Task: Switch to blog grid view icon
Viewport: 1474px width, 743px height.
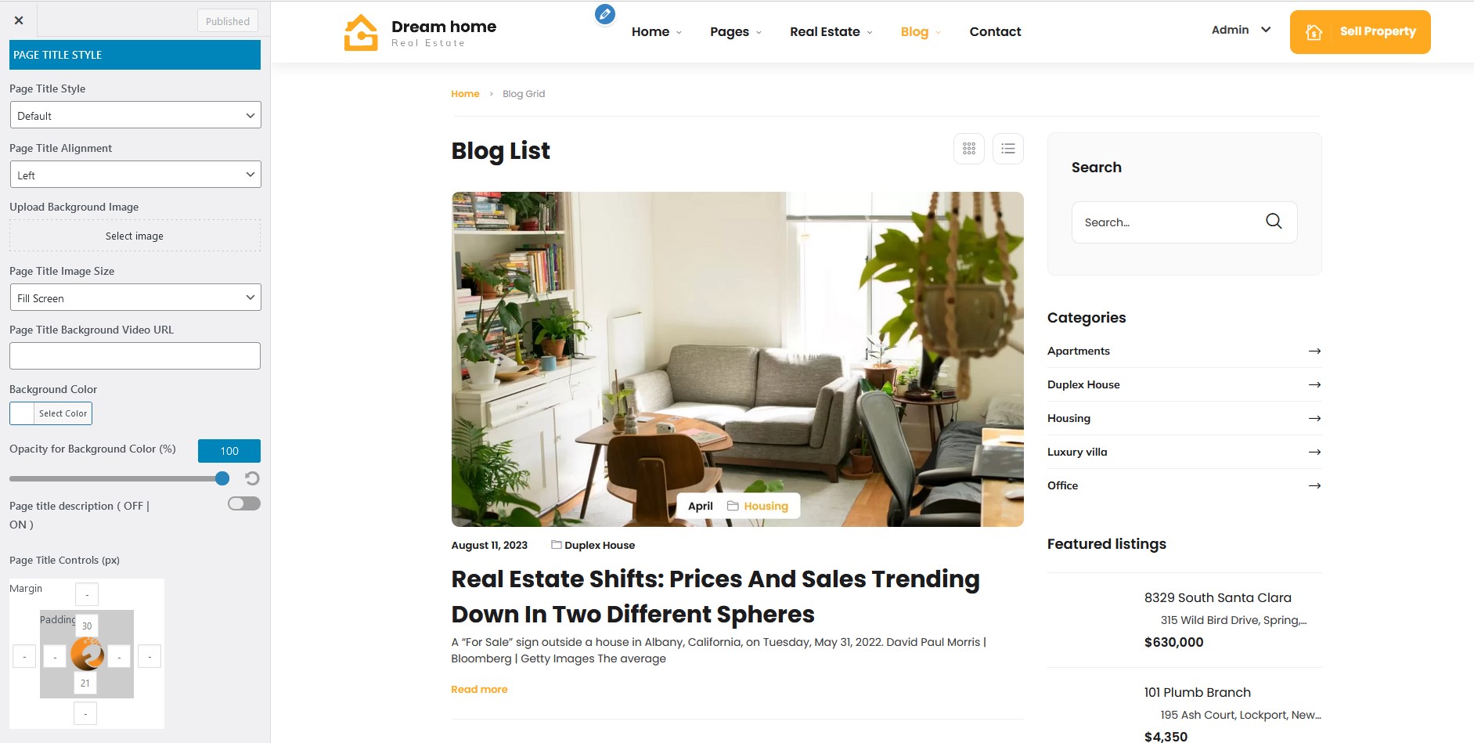Action: tap(969, 149)
